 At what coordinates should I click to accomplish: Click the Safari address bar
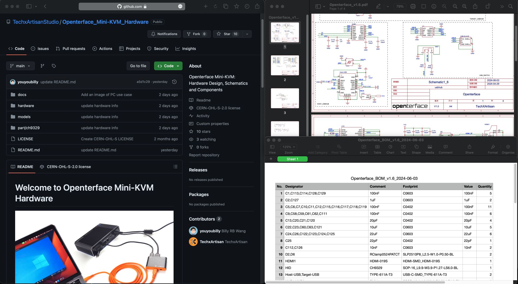pyautogui.click(x=132, y=6)
